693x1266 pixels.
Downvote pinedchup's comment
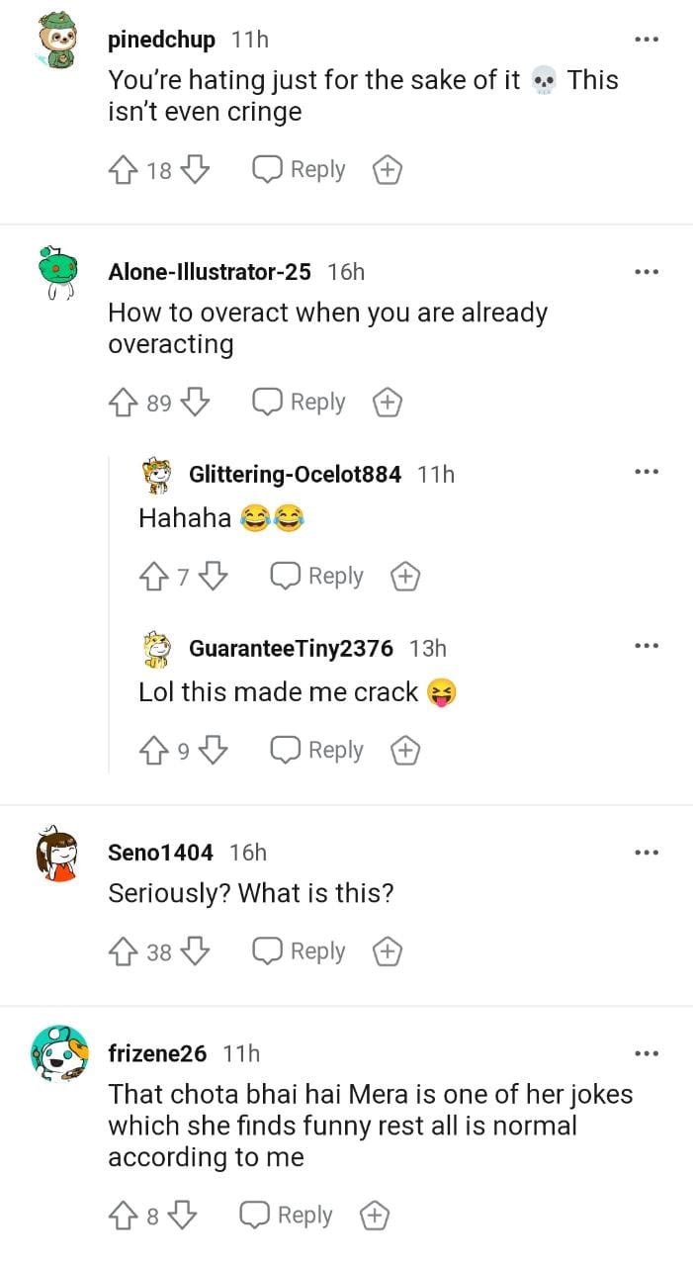(196, 170)
